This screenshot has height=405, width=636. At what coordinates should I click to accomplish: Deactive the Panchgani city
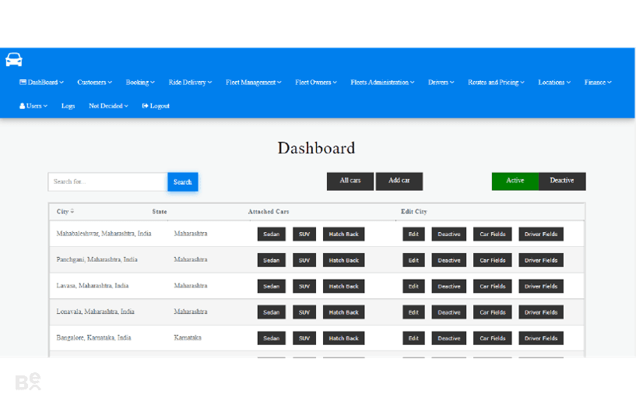449,260
